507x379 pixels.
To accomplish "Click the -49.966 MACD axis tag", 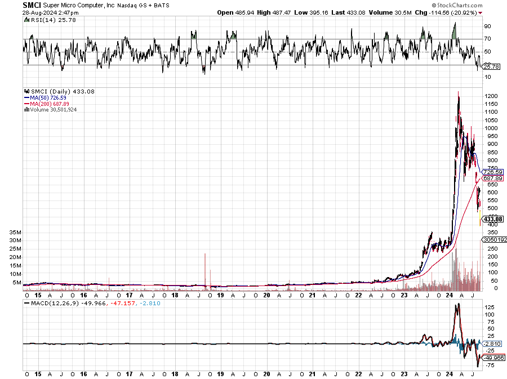I will tap(493, 358).
